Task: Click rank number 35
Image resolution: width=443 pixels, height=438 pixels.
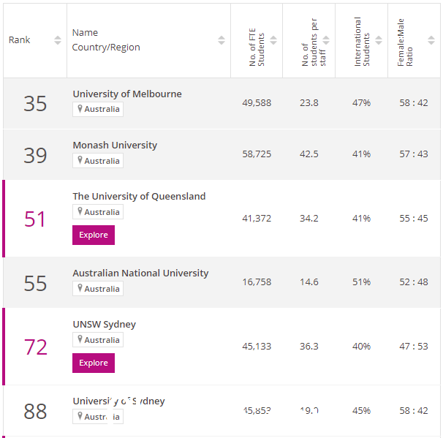Action: click(x=35, y=104)
